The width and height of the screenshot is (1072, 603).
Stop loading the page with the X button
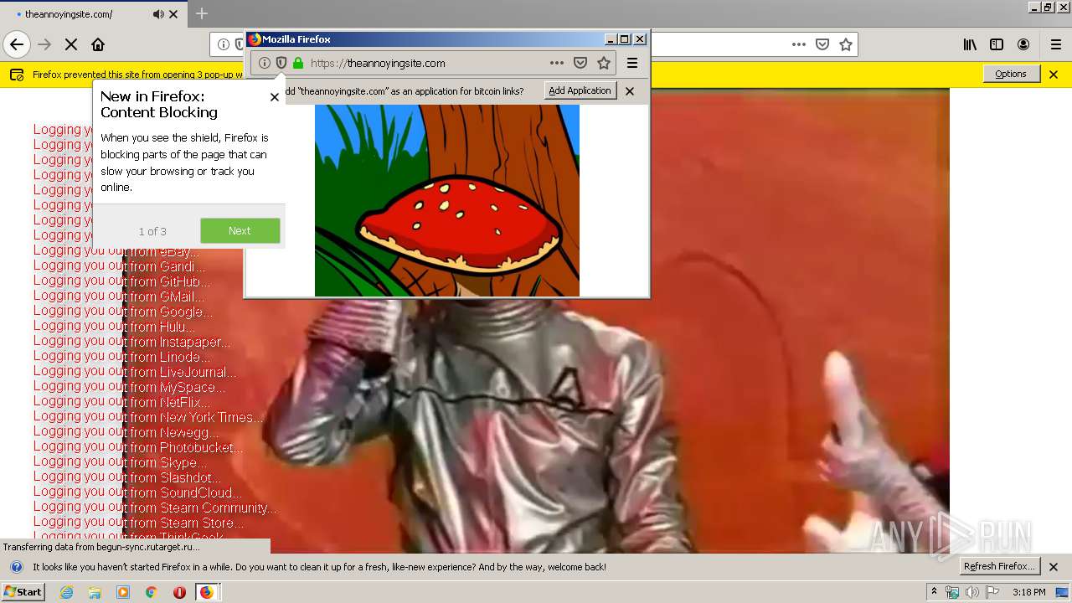[71, 44]
